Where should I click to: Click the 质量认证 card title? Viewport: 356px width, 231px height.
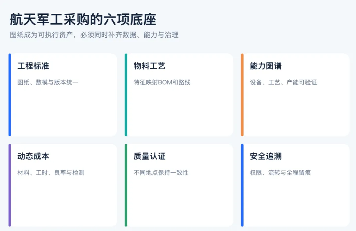point(149,156)
